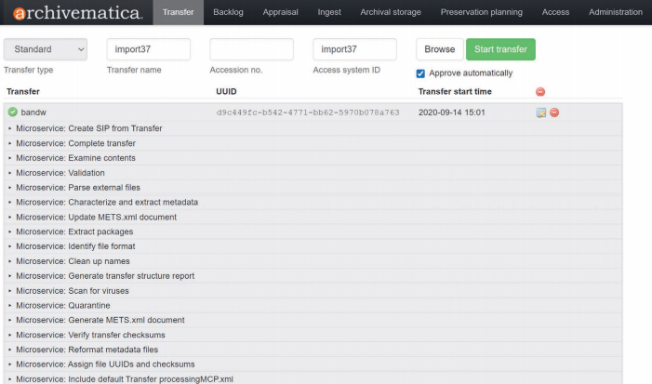This screenshot has height=384, width=652.
Task: Open the Archival storage tab
Action: tap(391, 12)
